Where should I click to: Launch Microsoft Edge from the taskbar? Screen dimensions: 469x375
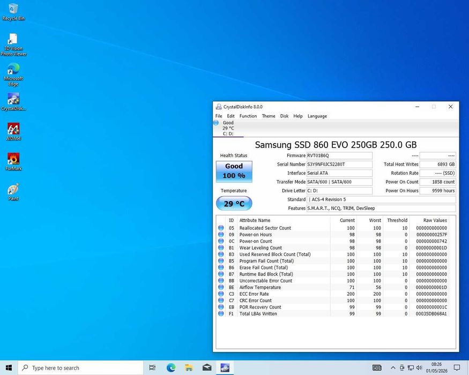tap(171, 367)
